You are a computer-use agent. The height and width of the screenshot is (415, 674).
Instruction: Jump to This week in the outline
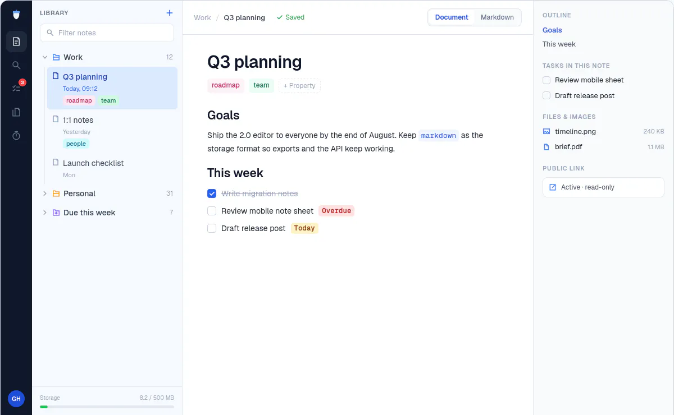click(559, 44)
